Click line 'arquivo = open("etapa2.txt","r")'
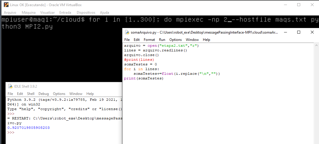The width and height of the screenshot is (319, 144). (161, 46)
